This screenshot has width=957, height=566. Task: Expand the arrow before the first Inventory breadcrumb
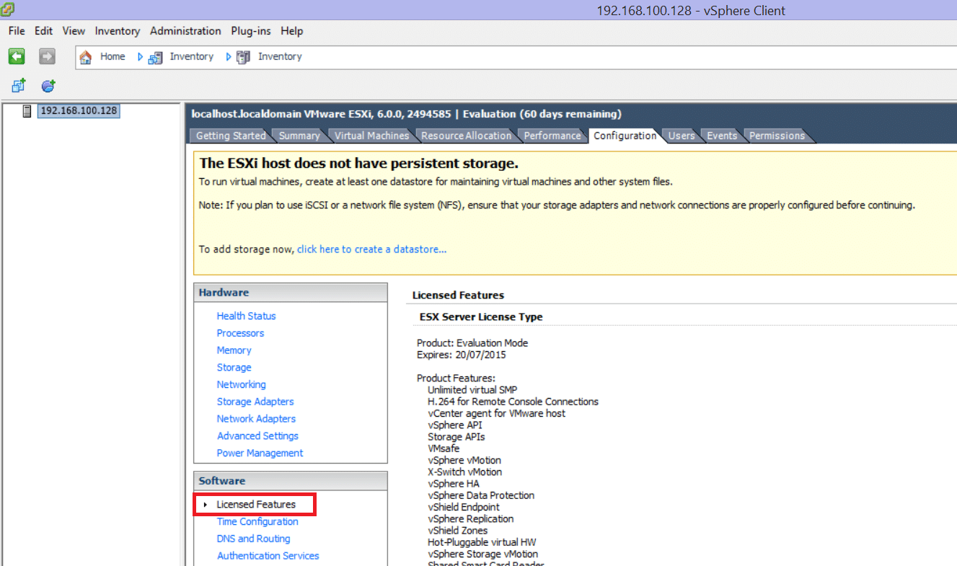(x=141, y=57)
